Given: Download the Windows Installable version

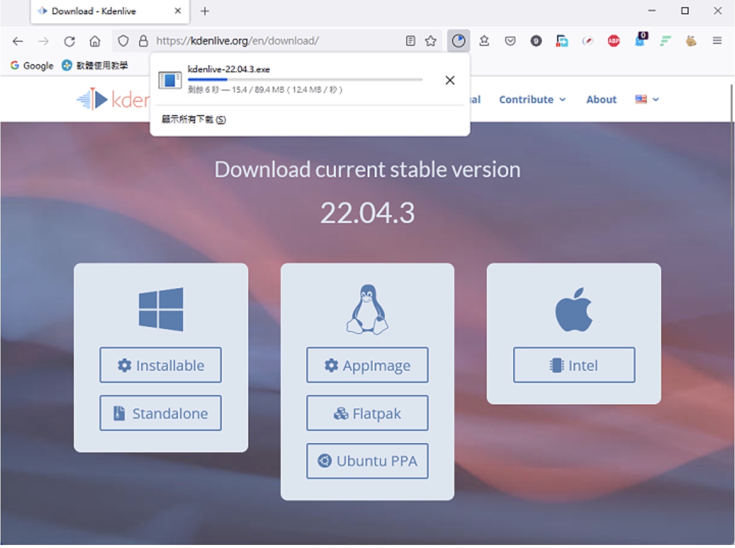Looking at the screenshot, I should pos(161,365).
